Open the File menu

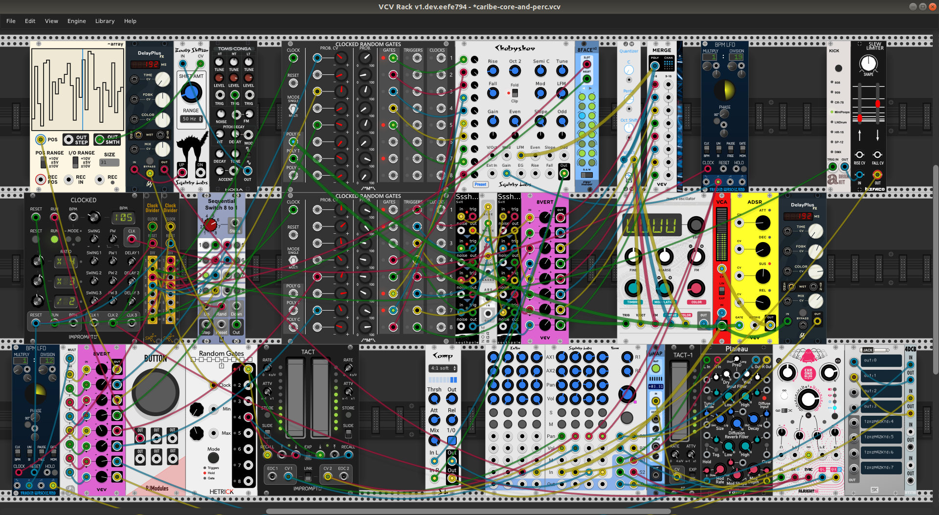[x=11, y=21]
